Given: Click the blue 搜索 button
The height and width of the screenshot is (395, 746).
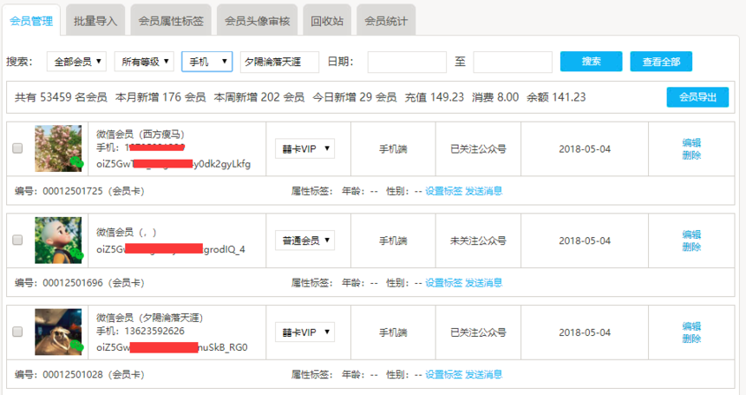Looking at the screenshot, I should click(591, 62).
